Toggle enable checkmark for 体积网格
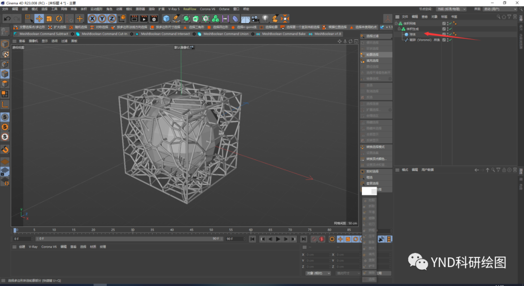This screenshot has height=286, width=524. pos(450,23)
